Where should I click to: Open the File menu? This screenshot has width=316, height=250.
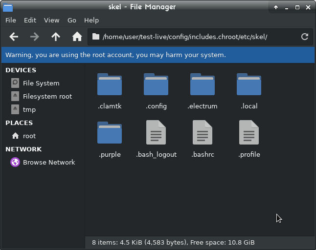11,21
